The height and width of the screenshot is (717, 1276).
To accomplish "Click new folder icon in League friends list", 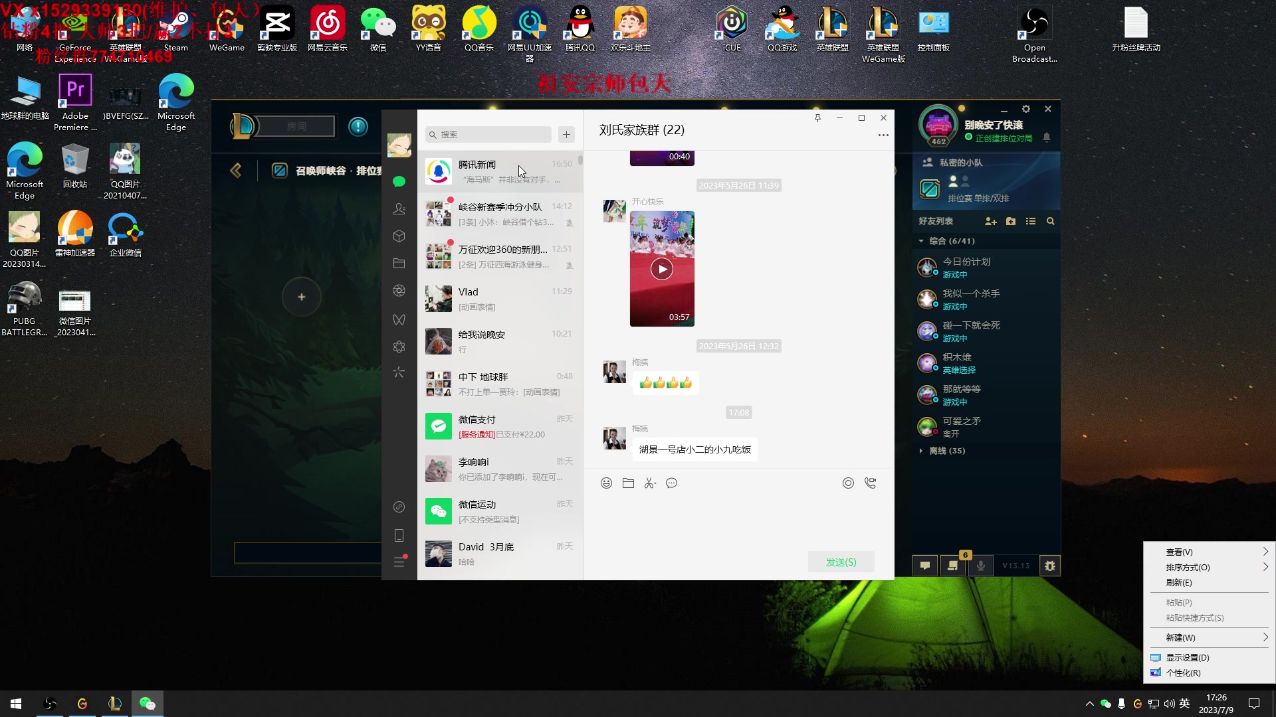I will [x=1011, y=222].
